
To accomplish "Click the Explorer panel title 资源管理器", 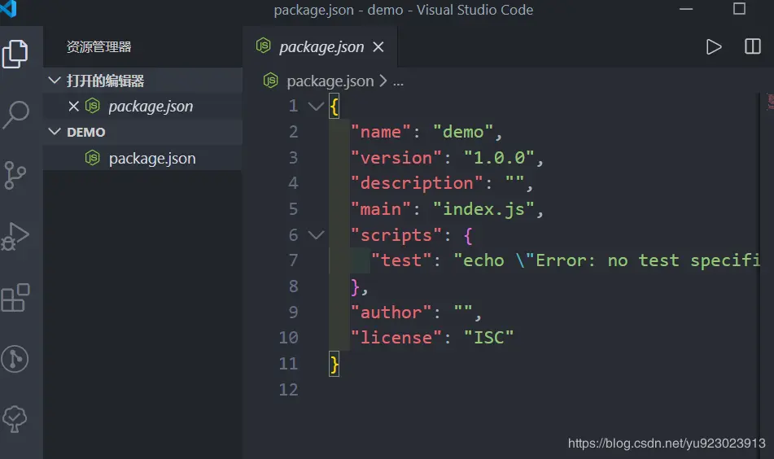I will click(98, 47).
